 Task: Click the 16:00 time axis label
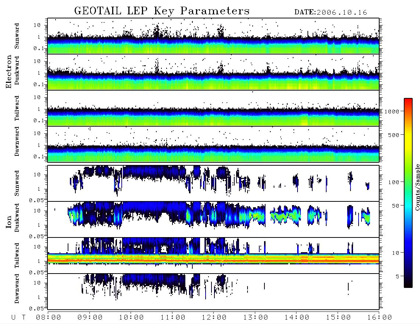click(380, 318)
